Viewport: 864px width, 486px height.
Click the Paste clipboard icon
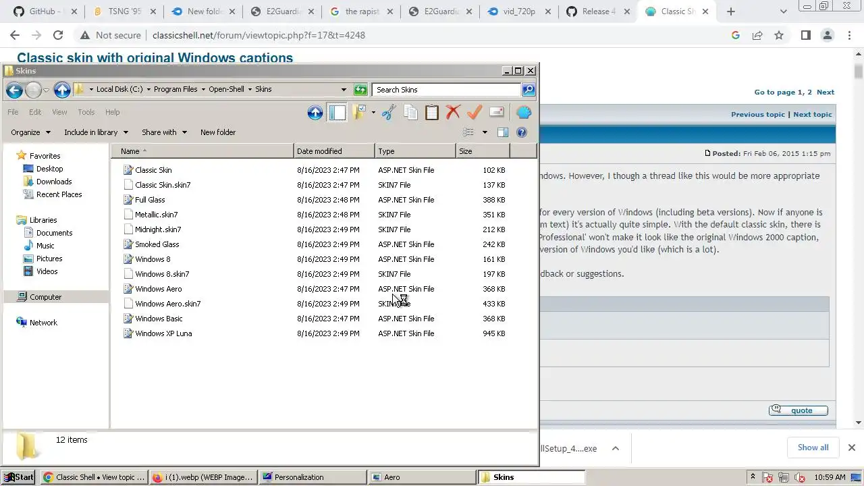coord(432,113)
